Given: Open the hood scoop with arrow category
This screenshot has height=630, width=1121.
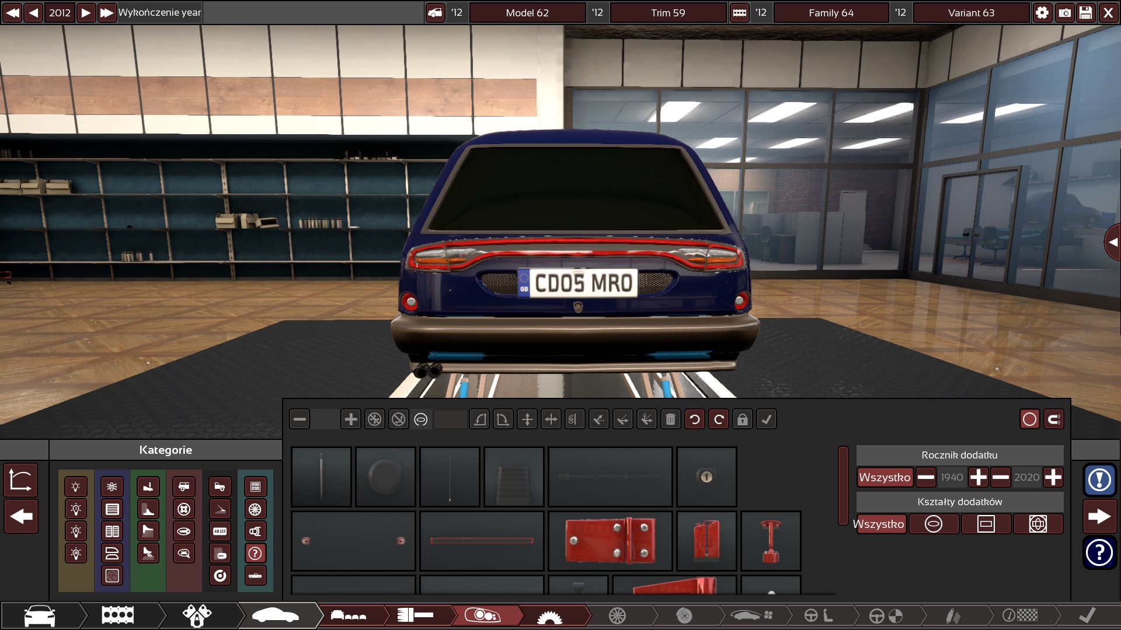Looking at the screenshot, I should point(148,487).
